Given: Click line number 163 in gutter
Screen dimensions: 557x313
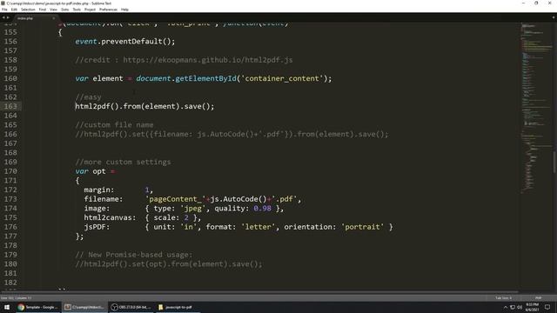Looking at the screenshot, I should click(x=10, y=106).
